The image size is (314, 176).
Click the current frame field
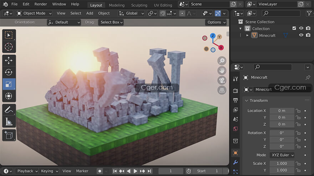[x=171, y=171]
